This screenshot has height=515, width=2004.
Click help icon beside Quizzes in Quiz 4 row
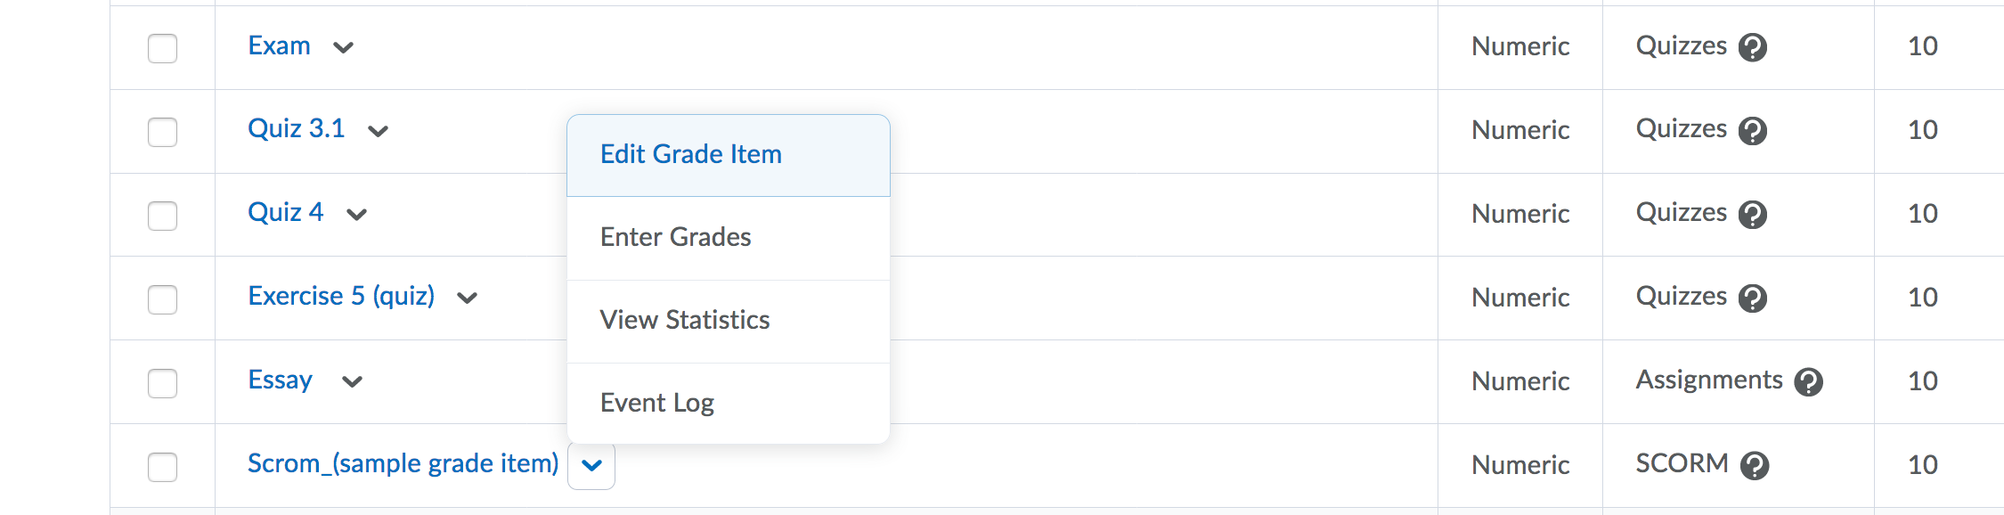[1752, 215]
